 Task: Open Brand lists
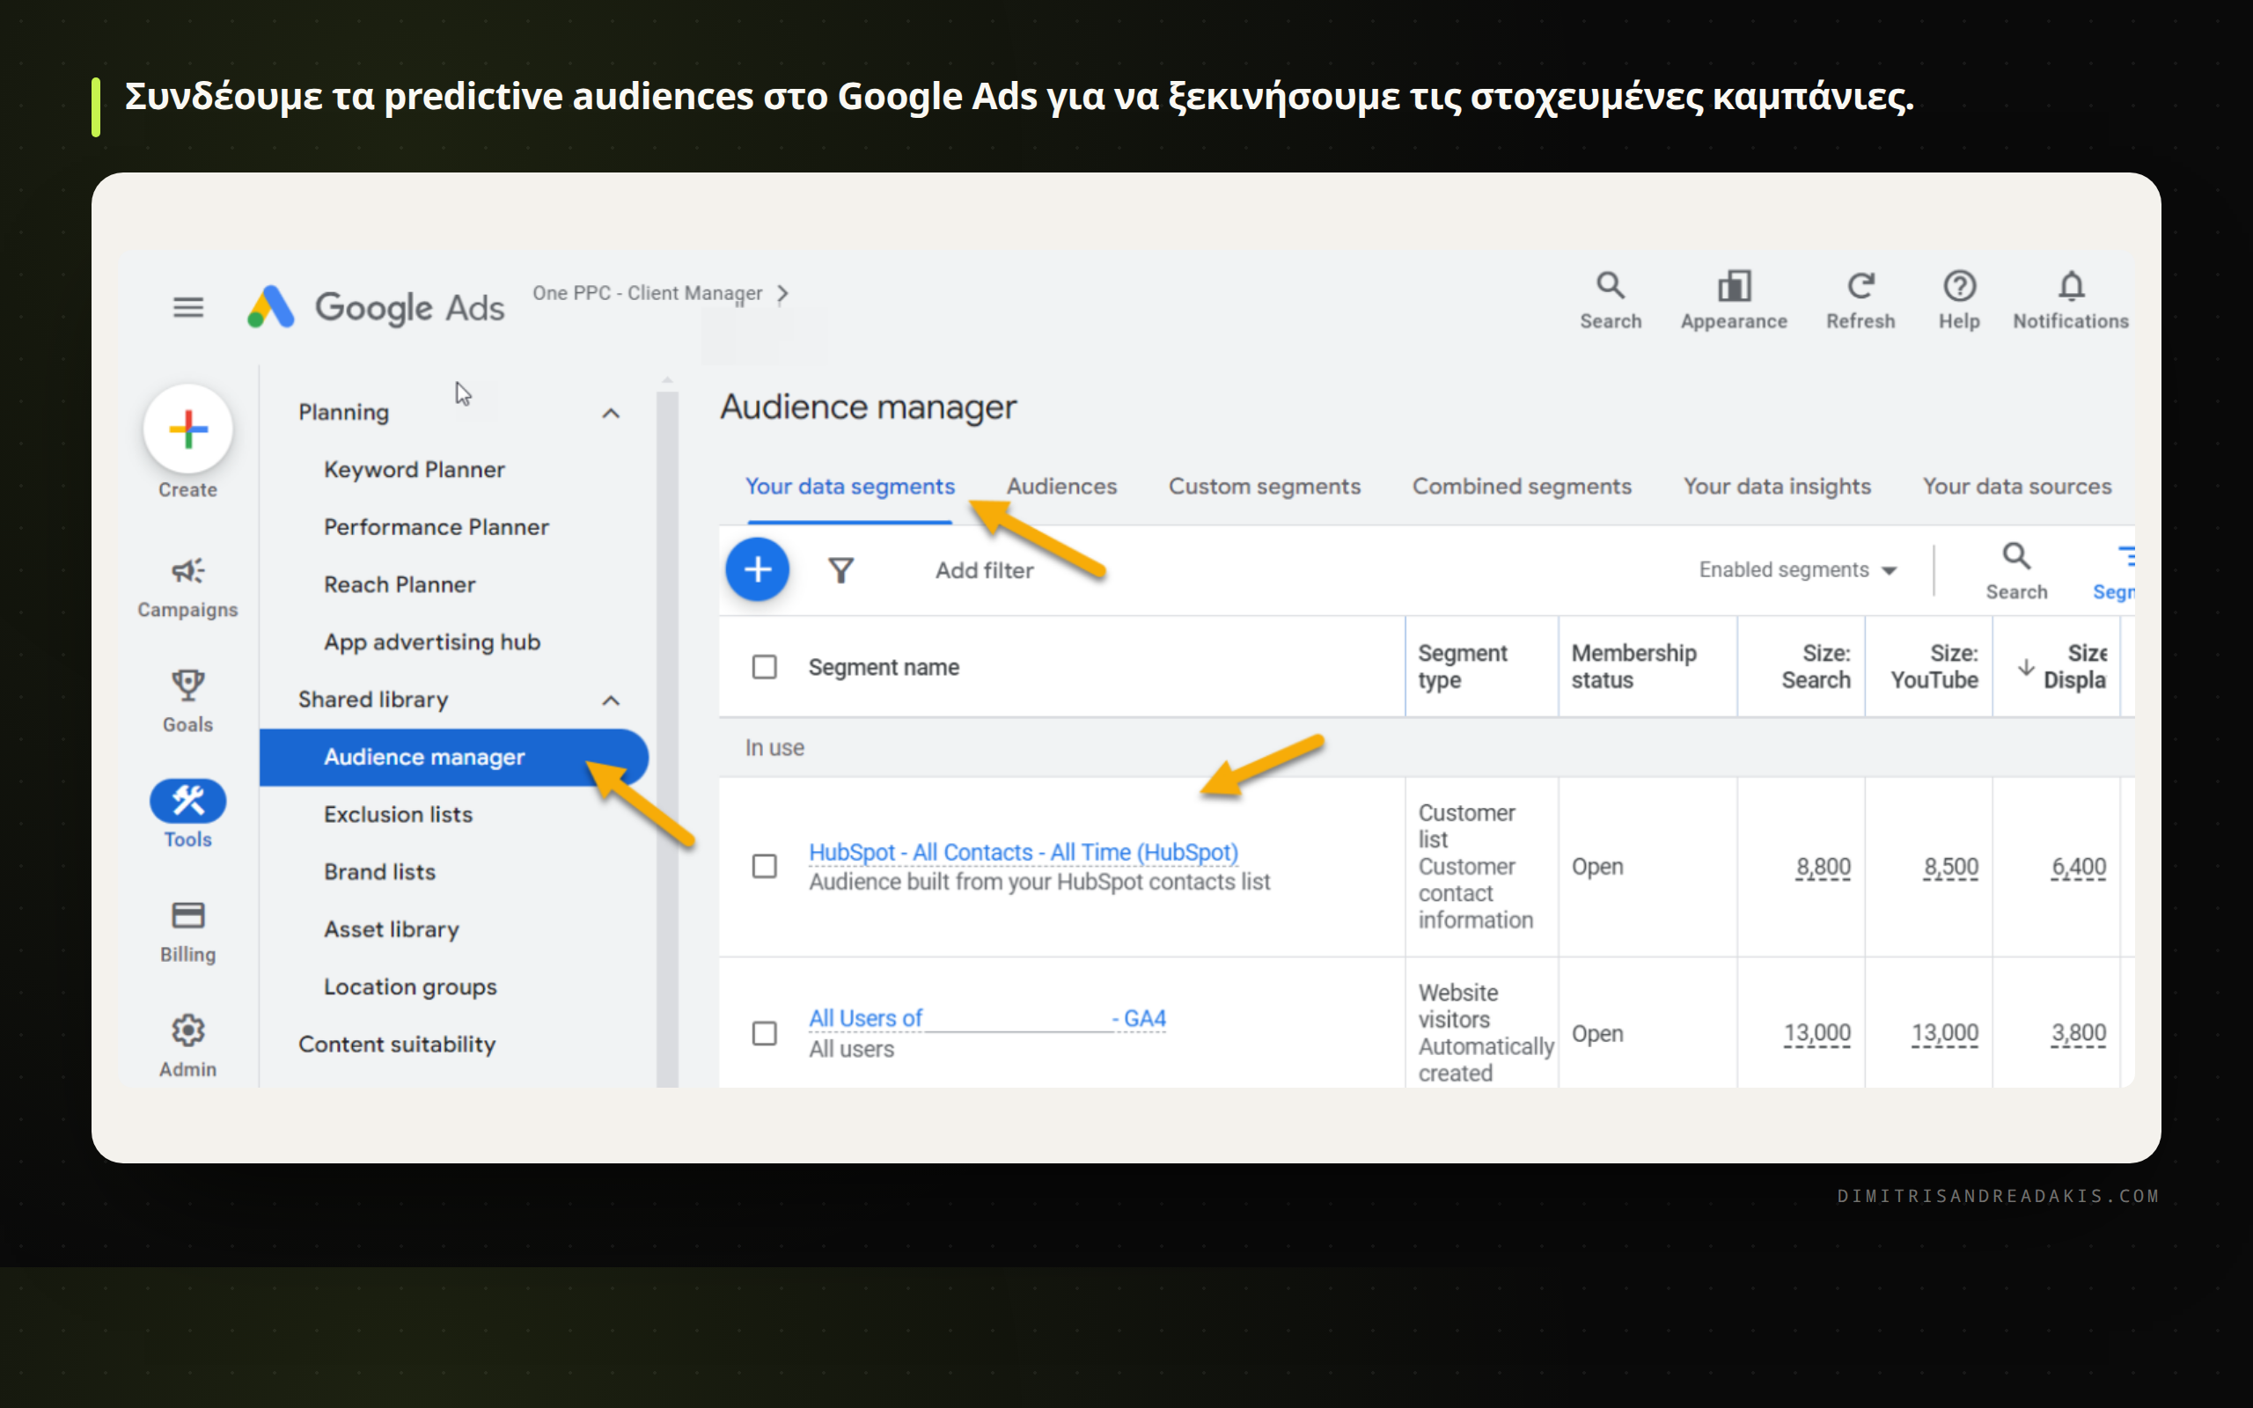pyautogui.click(x=380, y=873)
